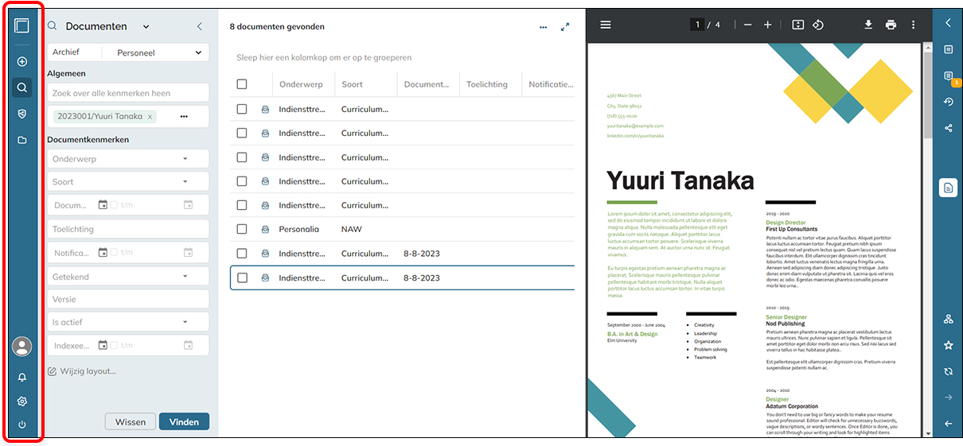Tick the checkbox of the Personalia row

(242, 229)
